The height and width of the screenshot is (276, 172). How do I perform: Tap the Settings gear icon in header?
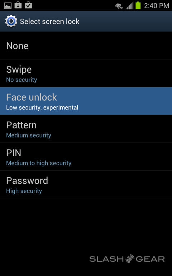11,21
